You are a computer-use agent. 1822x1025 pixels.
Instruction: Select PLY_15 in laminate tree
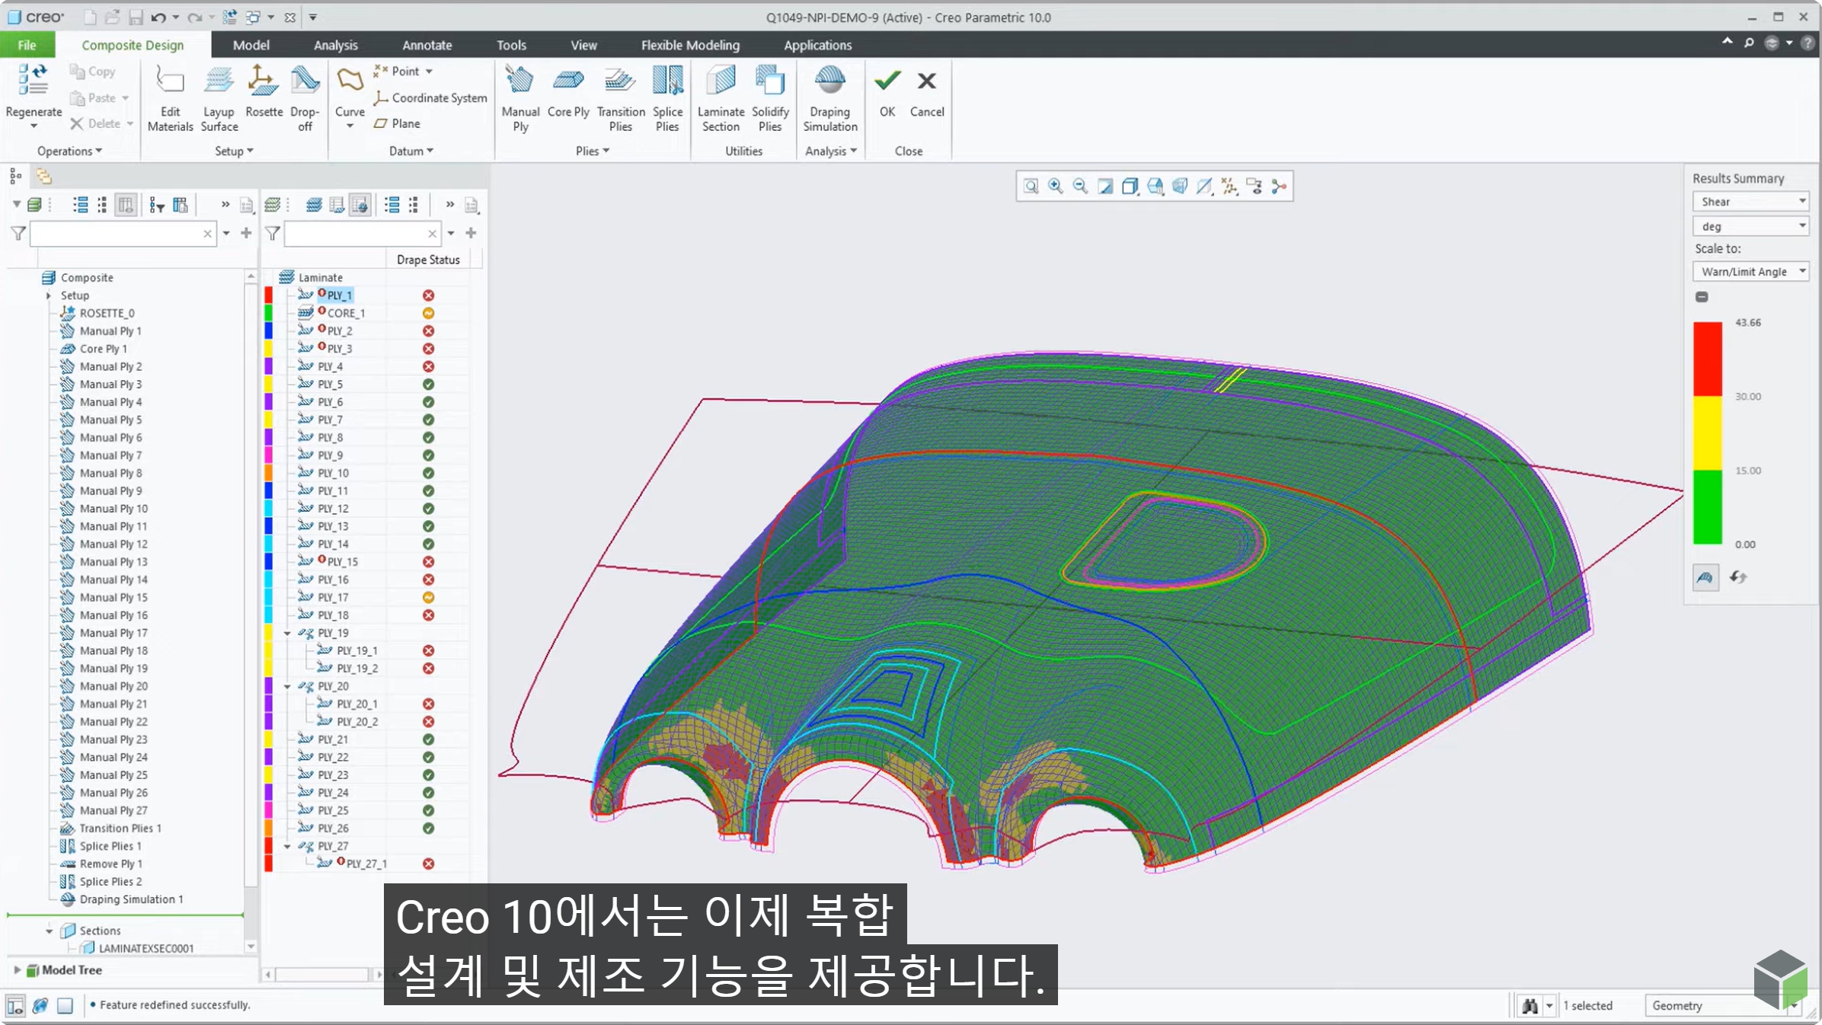[x=342, y=562]
